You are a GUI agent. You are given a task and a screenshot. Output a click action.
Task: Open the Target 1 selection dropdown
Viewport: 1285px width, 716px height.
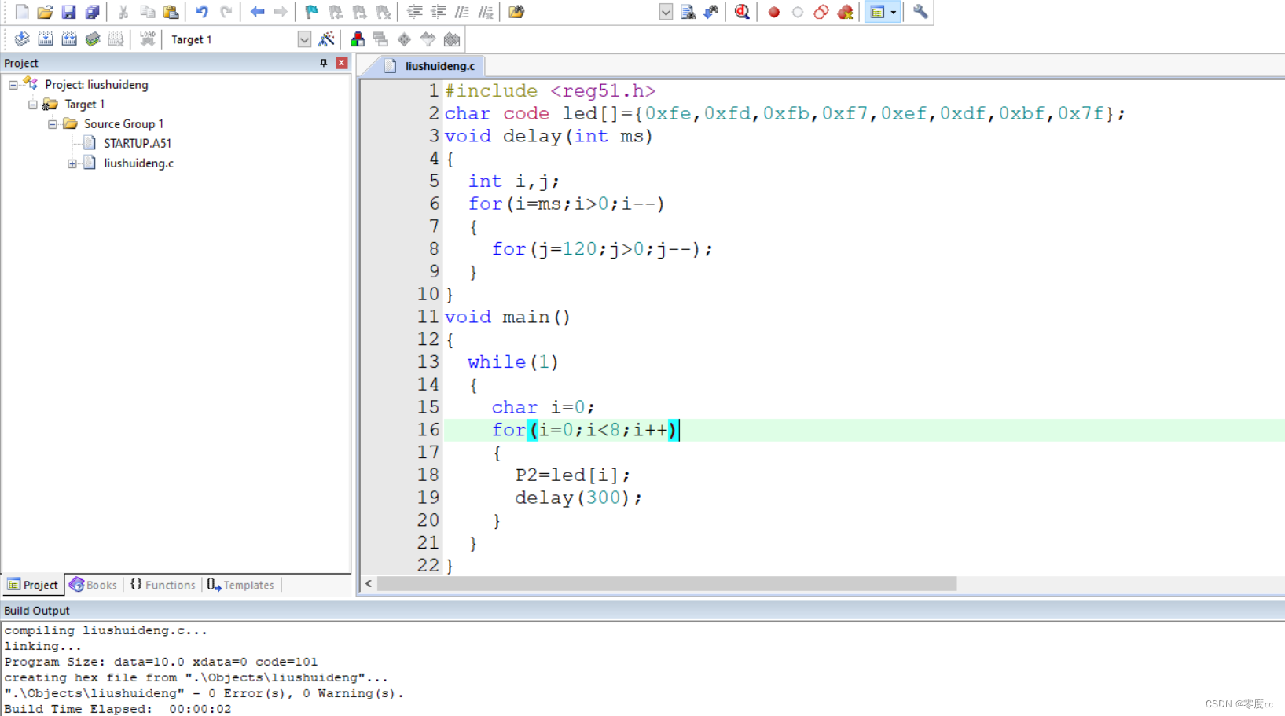pyautogui.click(x=304, y=39)
